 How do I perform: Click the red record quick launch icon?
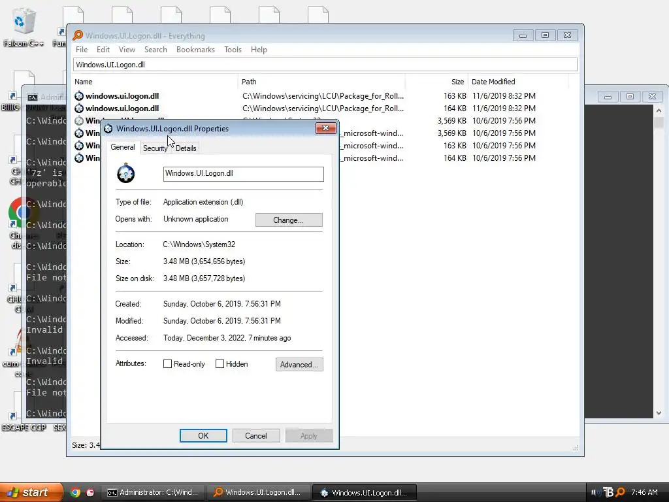(90, 493)
